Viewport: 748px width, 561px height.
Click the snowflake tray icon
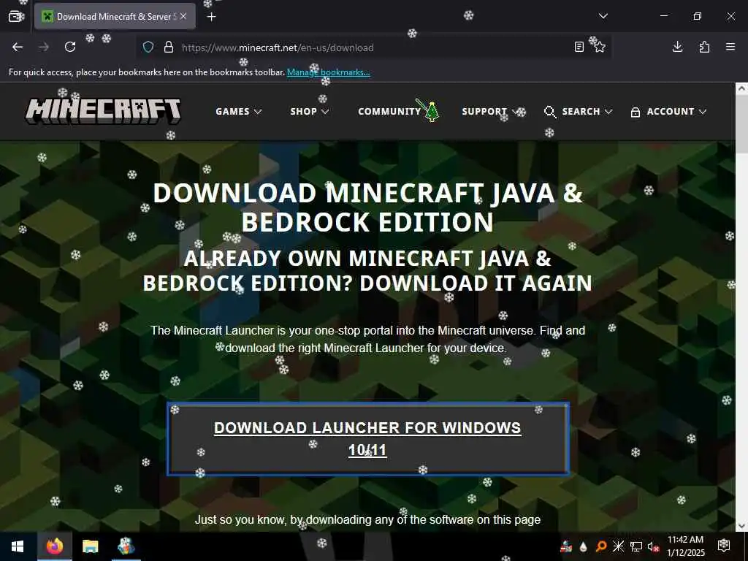pyautogui.click(x=618, y=546)
